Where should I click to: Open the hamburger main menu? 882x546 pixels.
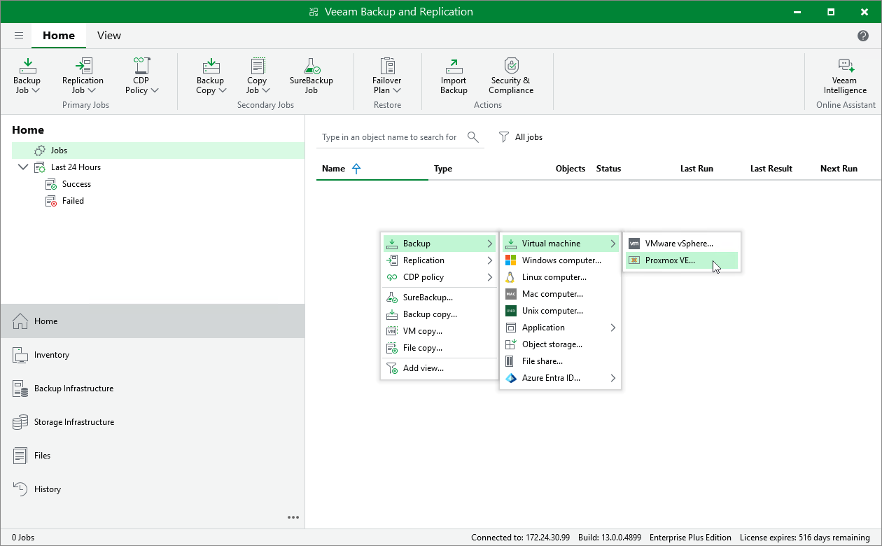[x=19, y=36]
